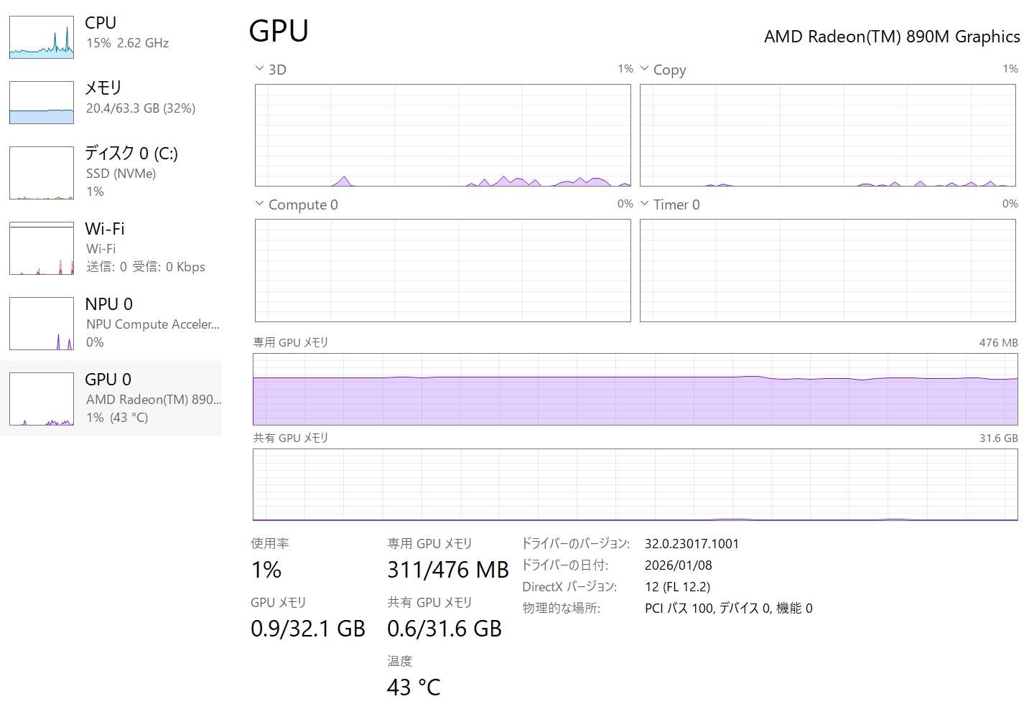Switch to the CPU performance entry

101,23
